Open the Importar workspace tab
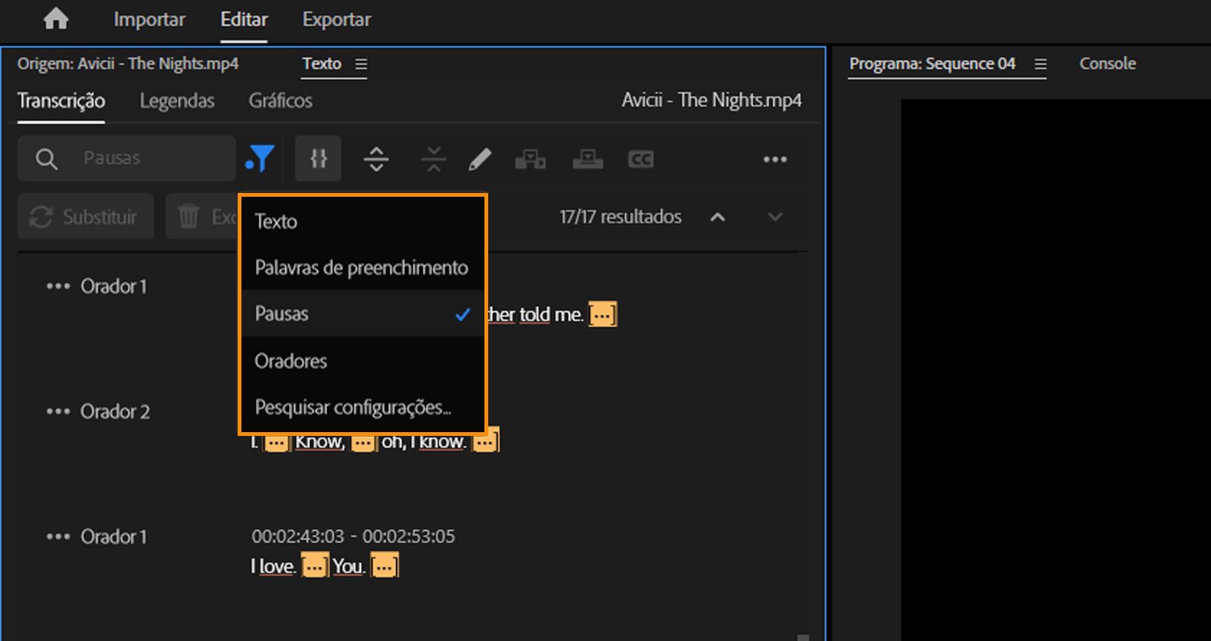 click(x=149, y=20)
